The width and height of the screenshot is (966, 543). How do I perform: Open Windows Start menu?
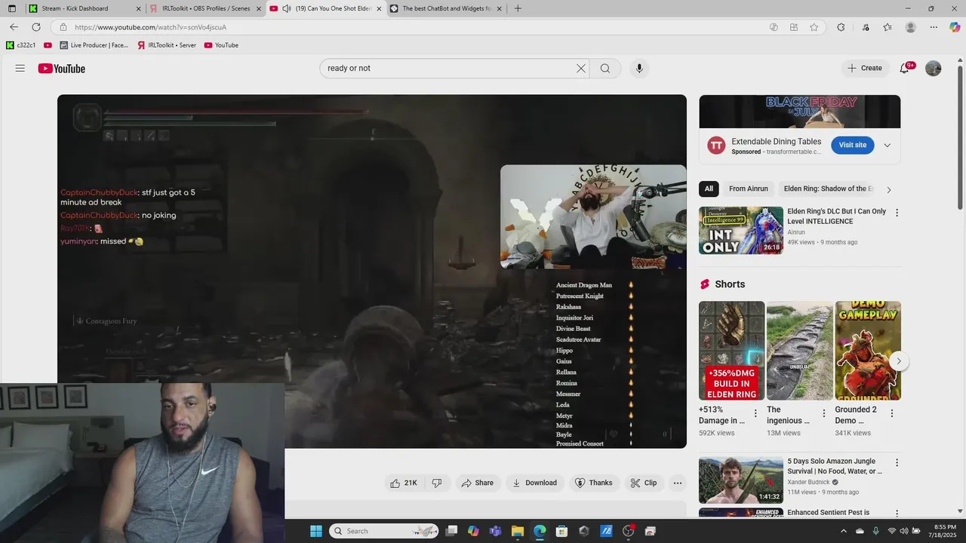click(x=315, y=531)
